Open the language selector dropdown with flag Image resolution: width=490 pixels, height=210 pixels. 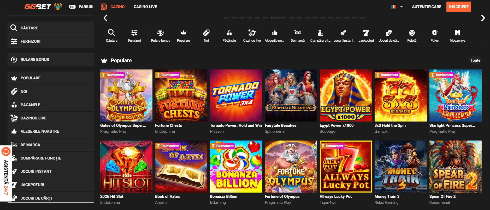coord(397,7)
